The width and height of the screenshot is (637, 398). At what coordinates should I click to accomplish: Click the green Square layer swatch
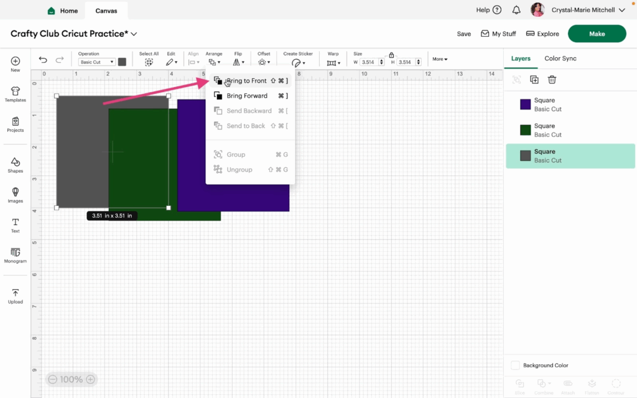[x=525, y=130]
